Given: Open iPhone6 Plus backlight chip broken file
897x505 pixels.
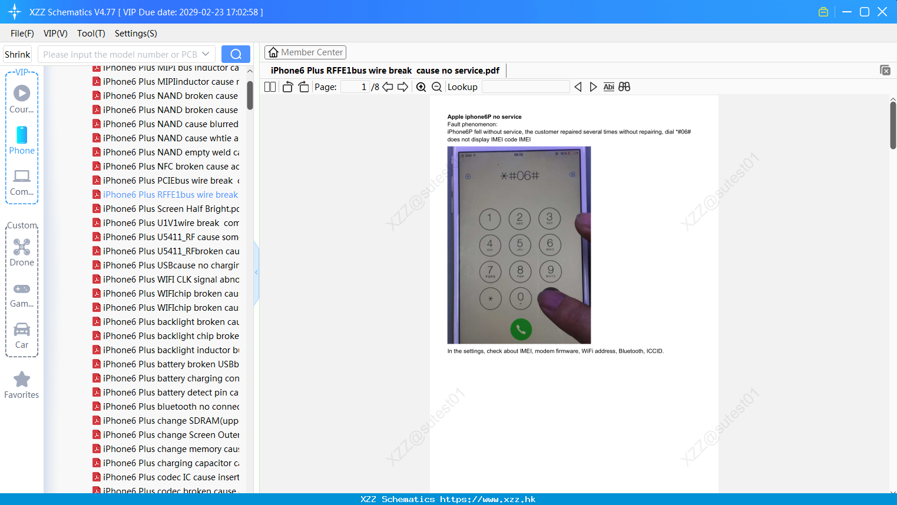Looking at the screenshot, I should pos(166,336).
